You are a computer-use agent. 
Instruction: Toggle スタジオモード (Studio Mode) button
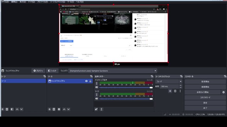(205, 97)
